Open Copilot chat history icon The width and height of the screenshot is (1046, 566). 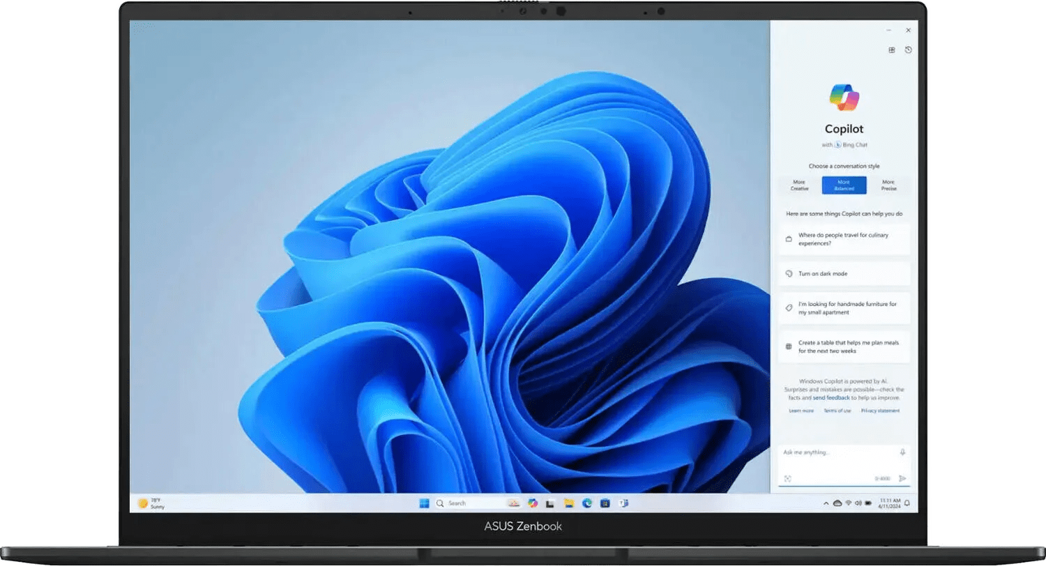pyautogui.click(x=908, y=50)
